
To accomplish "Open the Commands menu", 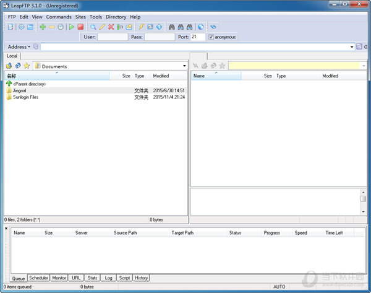I will (59, 17).
